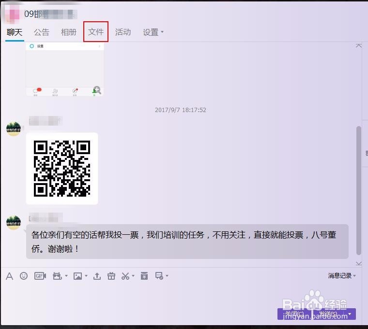Open the emoji picker
368x329 pixels.
pyautogui.click(x=23, y=276)
